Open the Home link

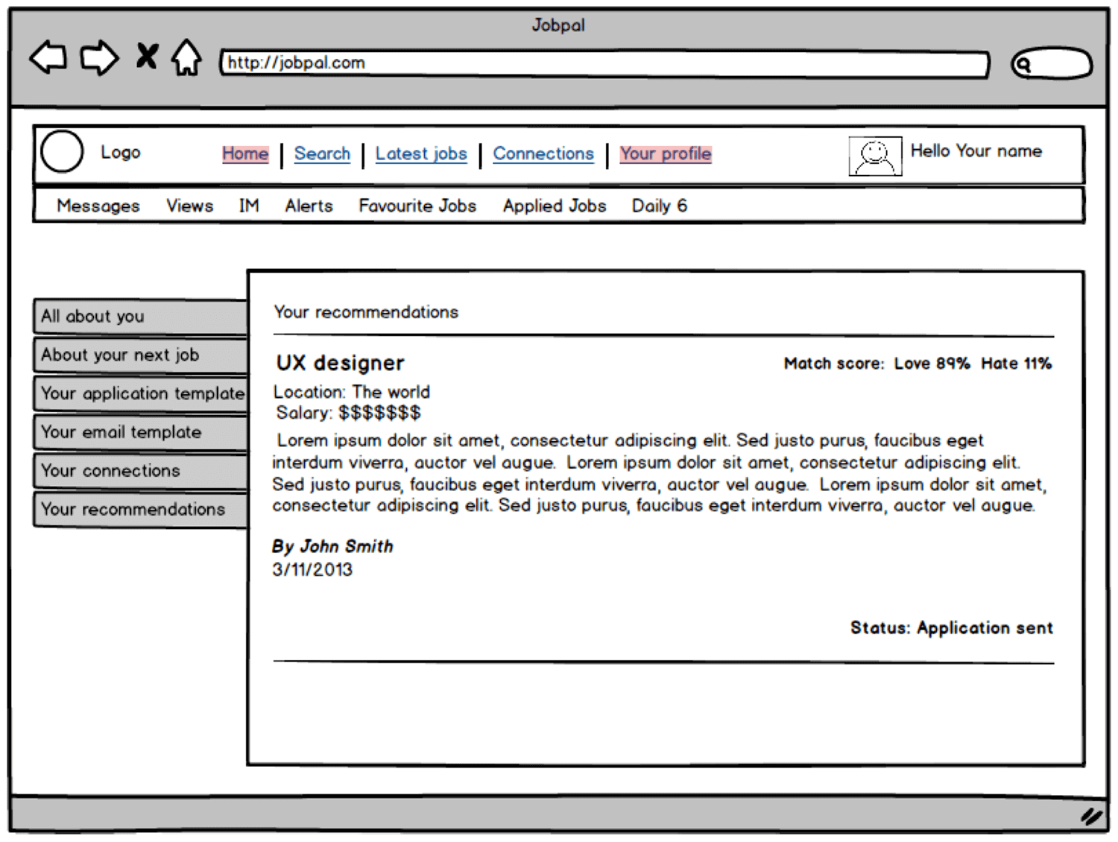coord(245,153)
